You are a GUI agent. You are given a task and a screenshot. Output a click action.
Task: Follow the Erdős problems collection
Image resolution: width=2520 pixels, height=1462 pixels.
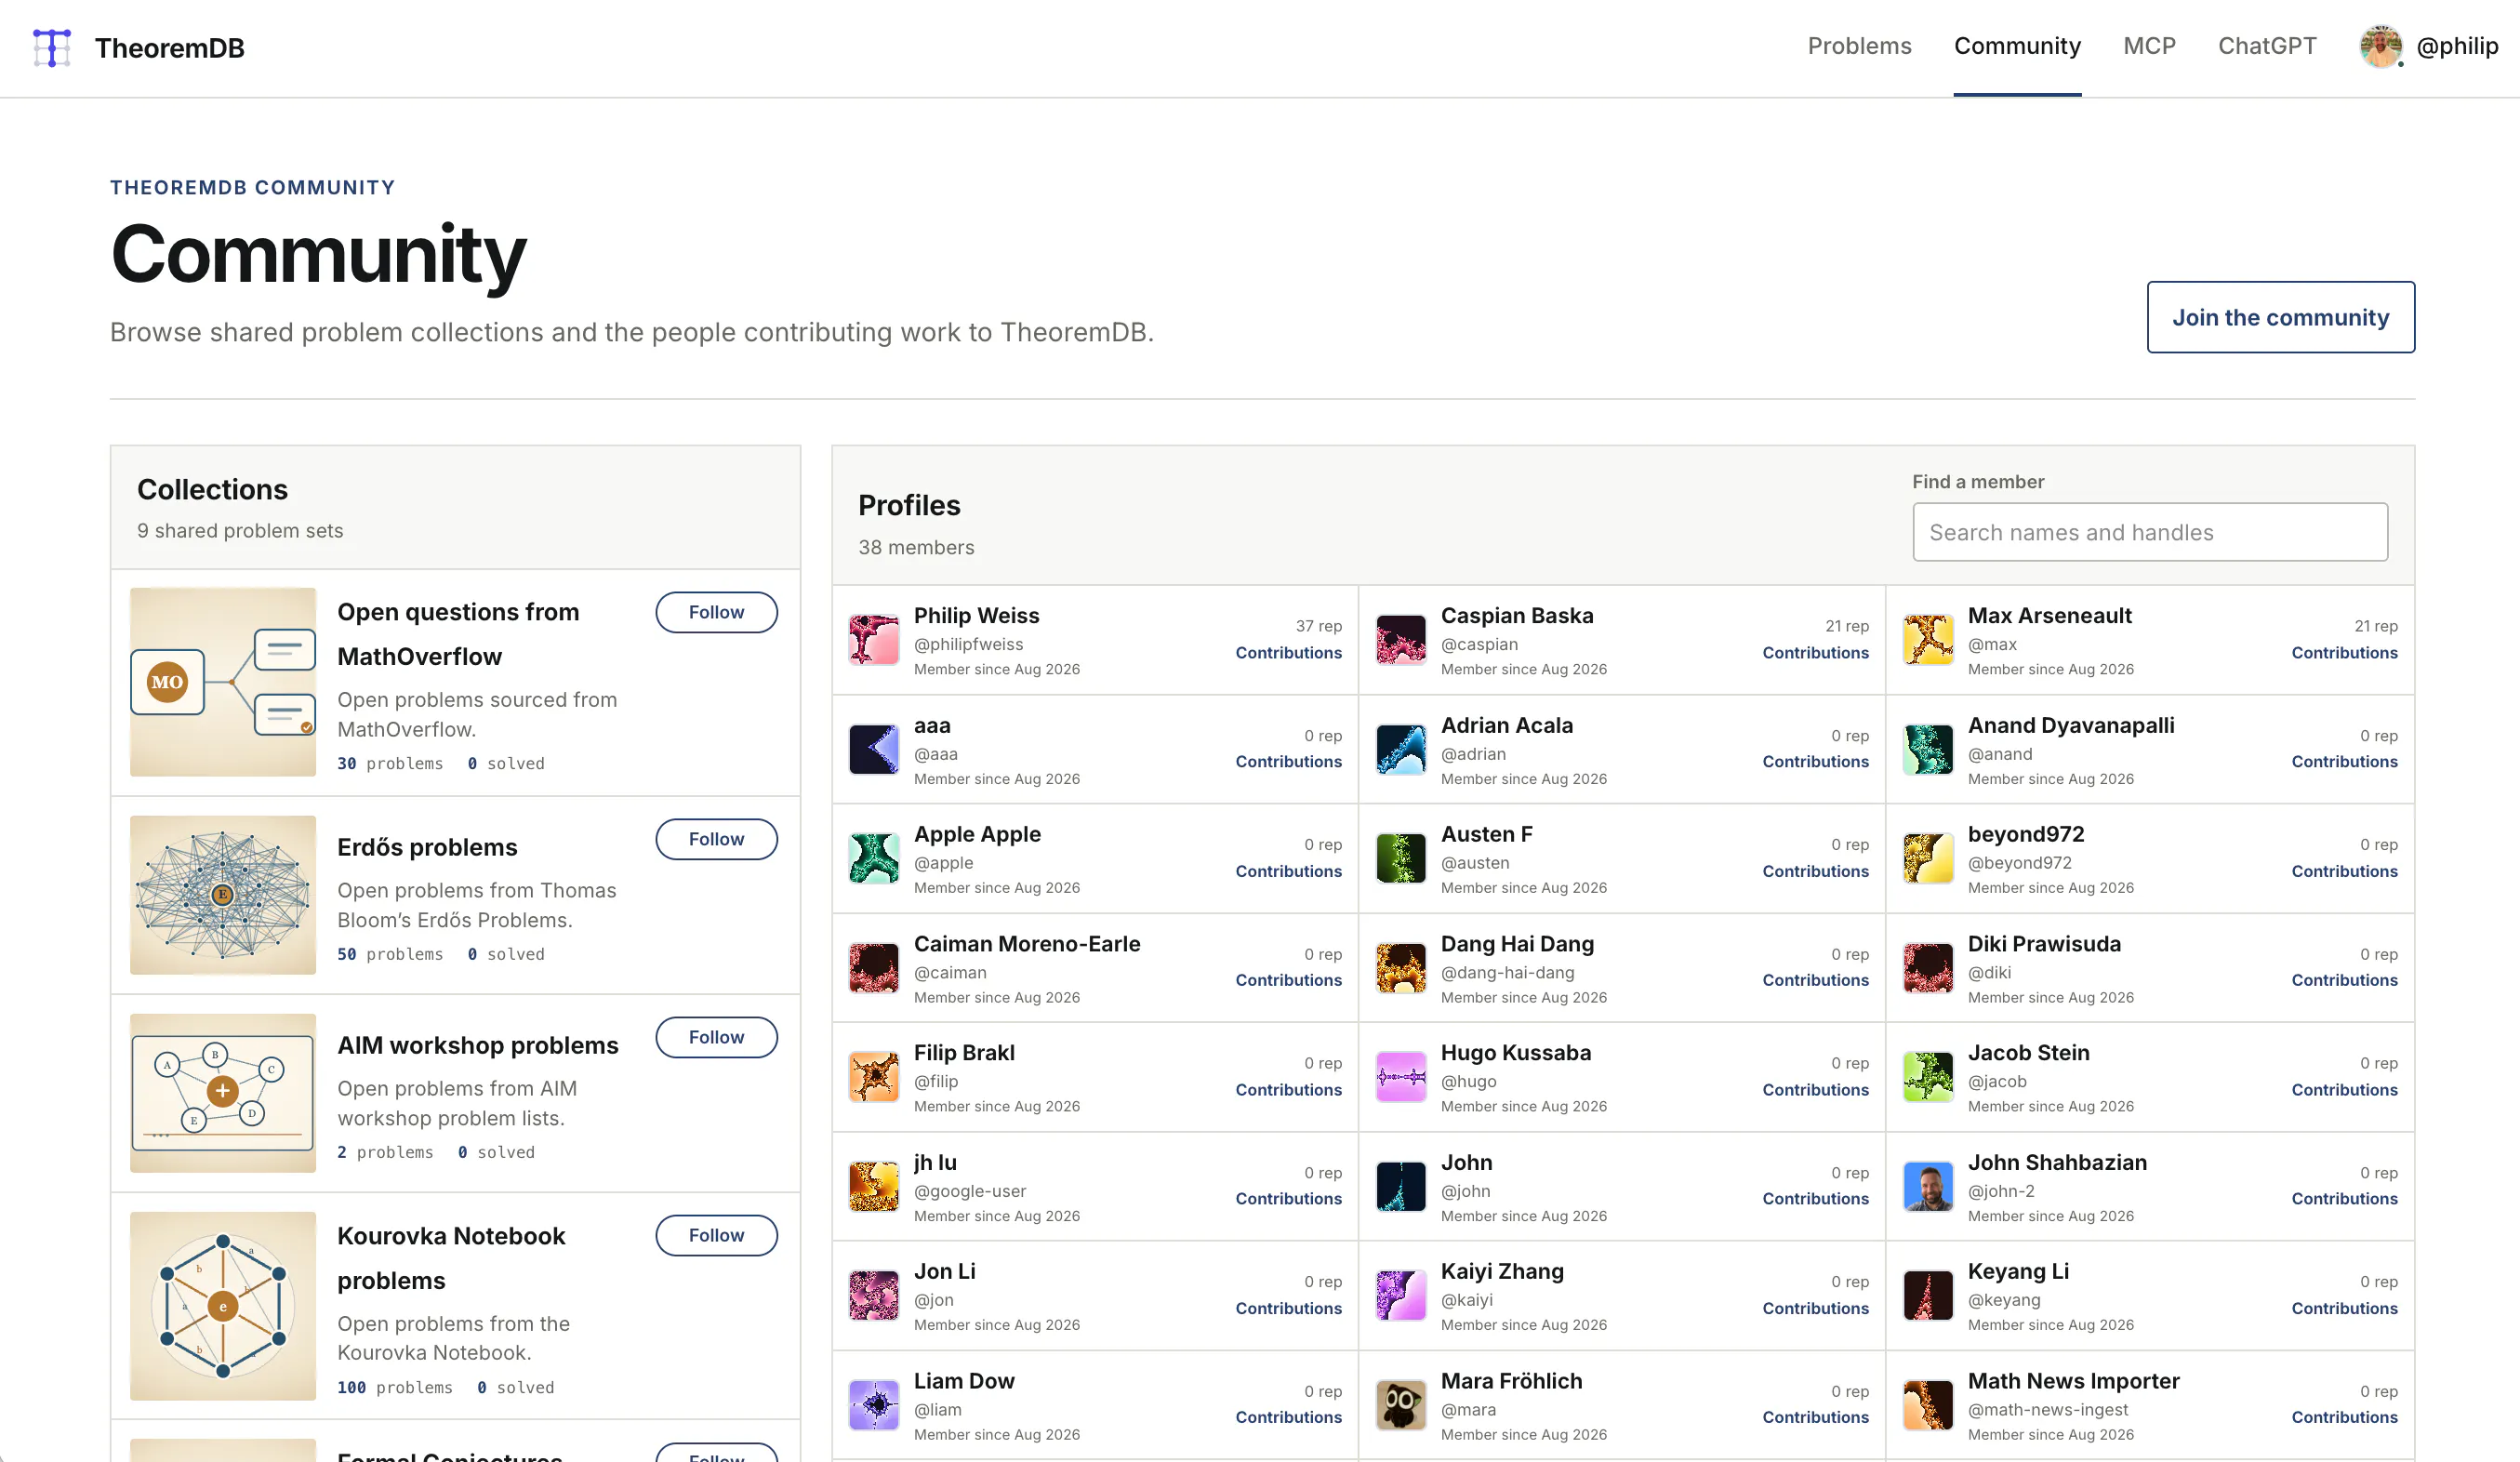716,839
